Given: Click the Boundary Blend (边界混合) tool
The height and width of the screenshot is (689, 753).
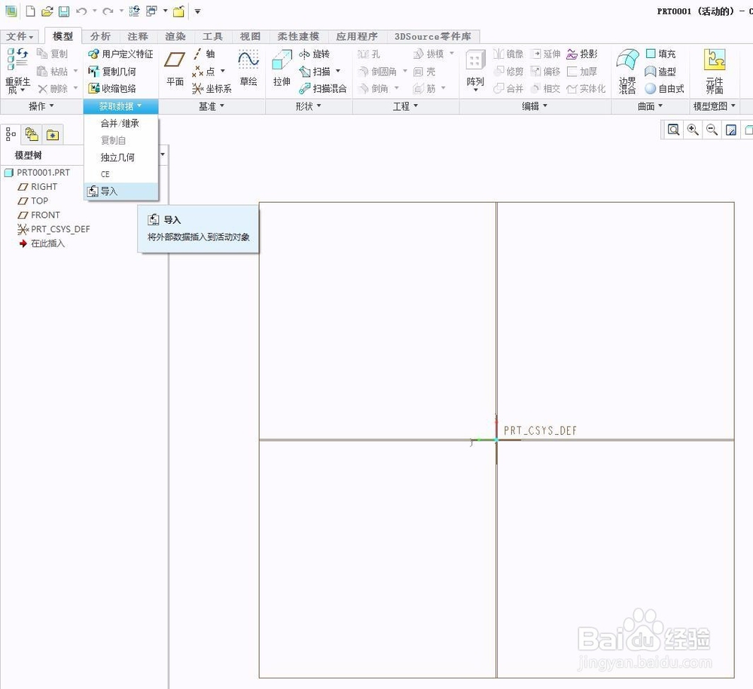Looking at the screenshot, I should click(x=627, y=71).
